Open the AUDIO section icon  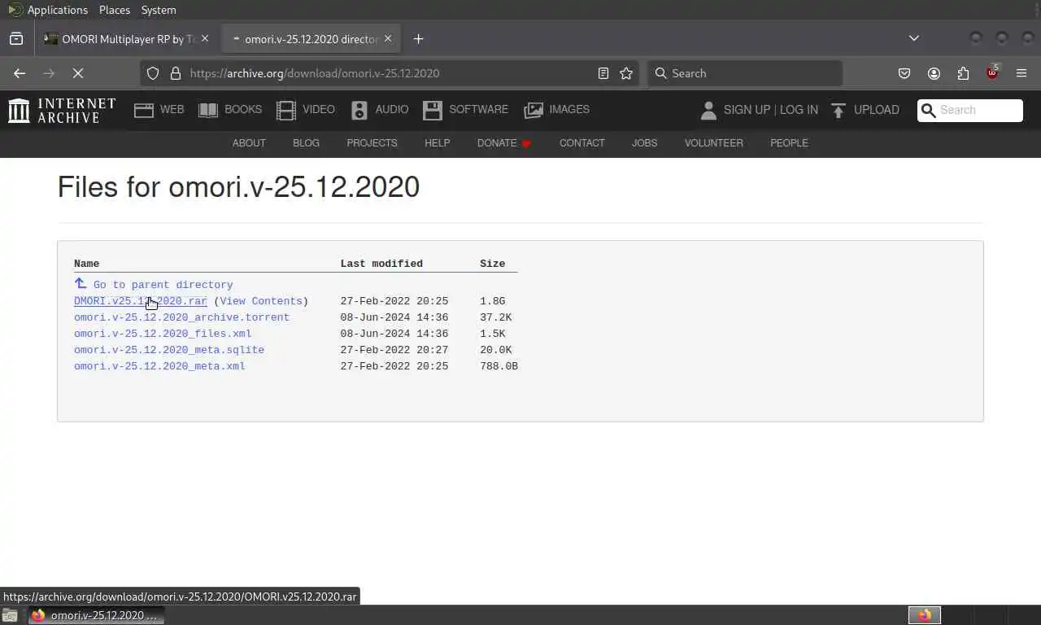(359, 110)
